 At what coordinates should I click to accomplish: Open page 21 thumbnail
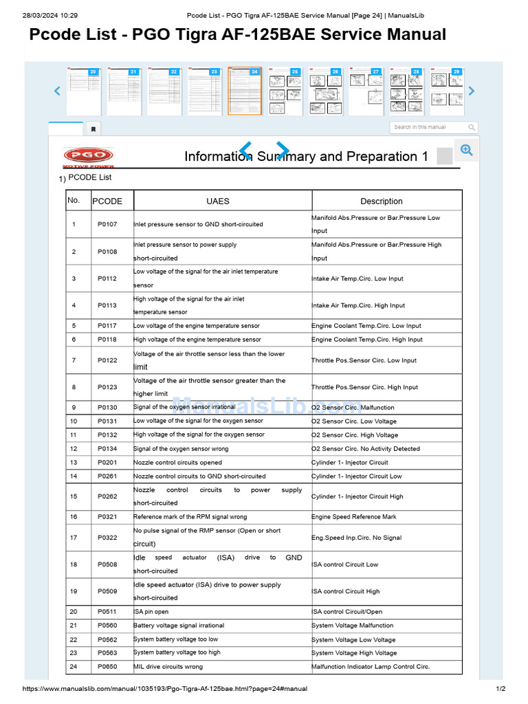[x=124, y=91]
